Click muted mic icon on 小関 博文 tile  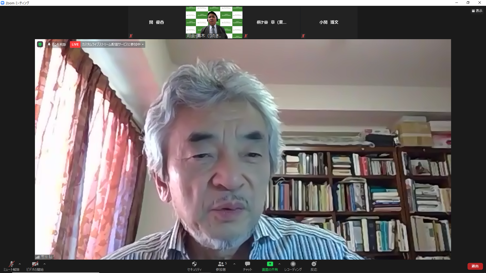click(303, 36)
